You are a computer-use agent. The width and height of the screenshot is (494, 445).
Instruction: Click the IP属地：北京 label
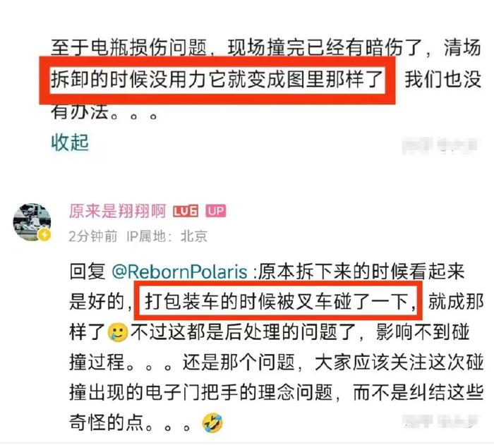tap(167, 236)
